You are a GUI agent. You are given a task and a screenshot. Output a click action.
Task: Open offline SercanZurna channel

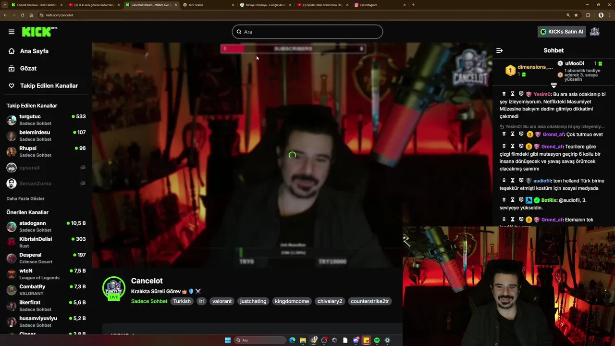[x=46, y=184]
